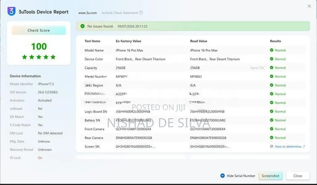Click the five-star rating under score
Screen dimensions: 317x185
coord(39,57)
